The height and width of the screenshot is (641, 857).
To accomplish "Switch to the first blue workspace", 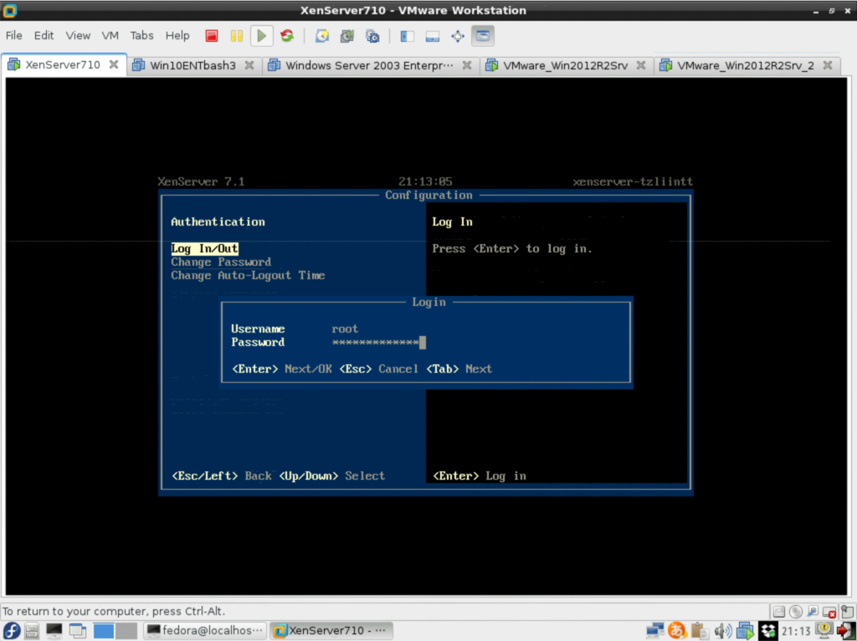I will click(103, 631).
